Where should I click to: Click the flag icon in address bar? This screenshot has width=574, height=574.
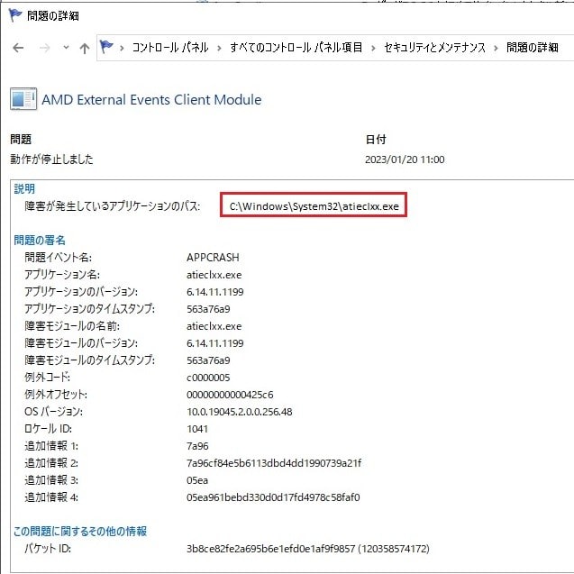tap(106, 47)
